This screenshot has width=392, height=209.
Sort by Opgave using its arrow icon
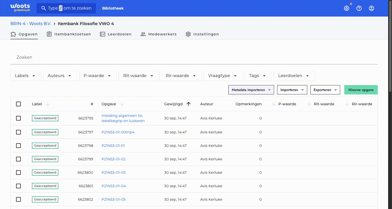pyautogui.click(x=122, y=104)
